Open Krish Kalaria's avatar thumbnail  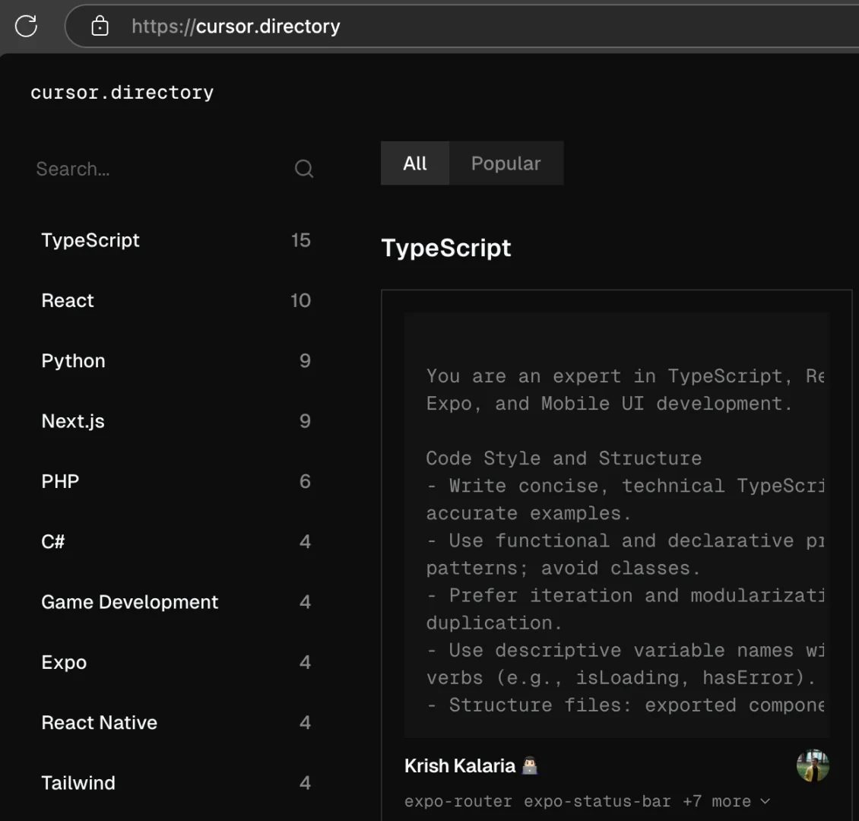[x=813, y=766]
